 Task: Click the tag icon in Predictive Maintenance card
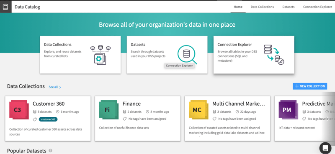click(x=304, y=119)
